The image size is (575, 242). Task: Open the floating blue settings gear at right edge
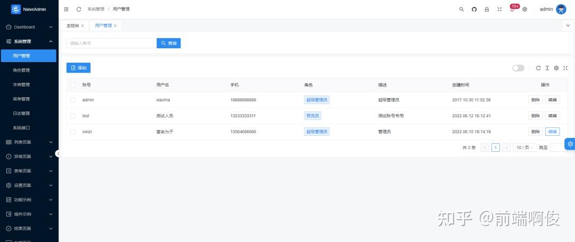click(570, 144)
